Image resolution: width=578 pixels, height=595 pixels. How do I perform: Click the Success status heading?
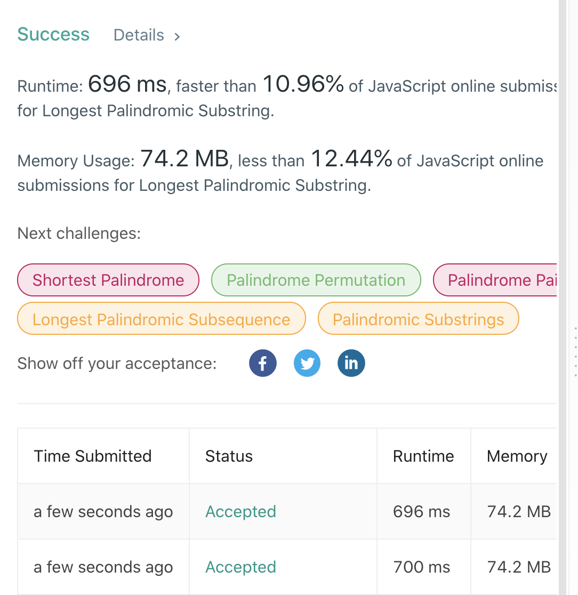coord(53,34)
